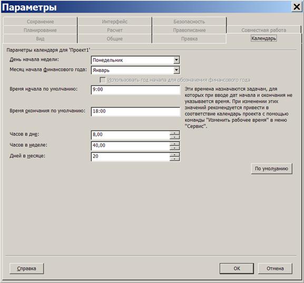
Task: Switch to the Правописание tab
Action: (189, 30)
